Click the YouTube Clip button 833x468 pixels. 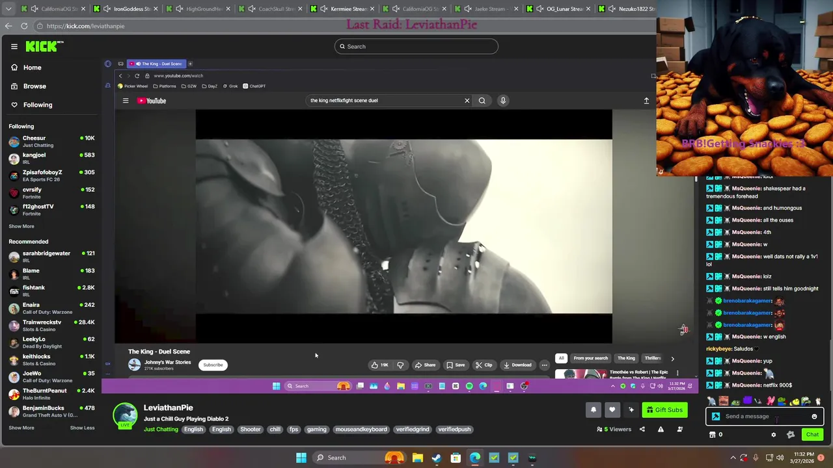(484, 365)
